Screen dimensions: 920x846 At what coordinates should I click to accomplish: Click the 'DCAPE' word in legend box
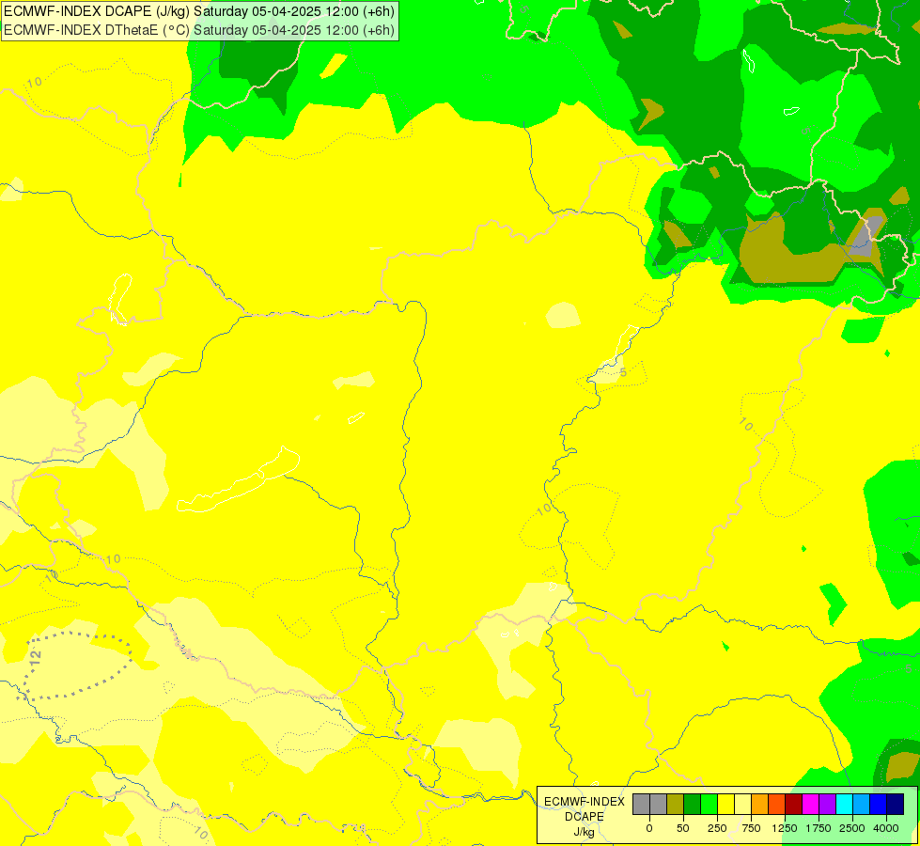pyautogui.click(x=585, y=817)
